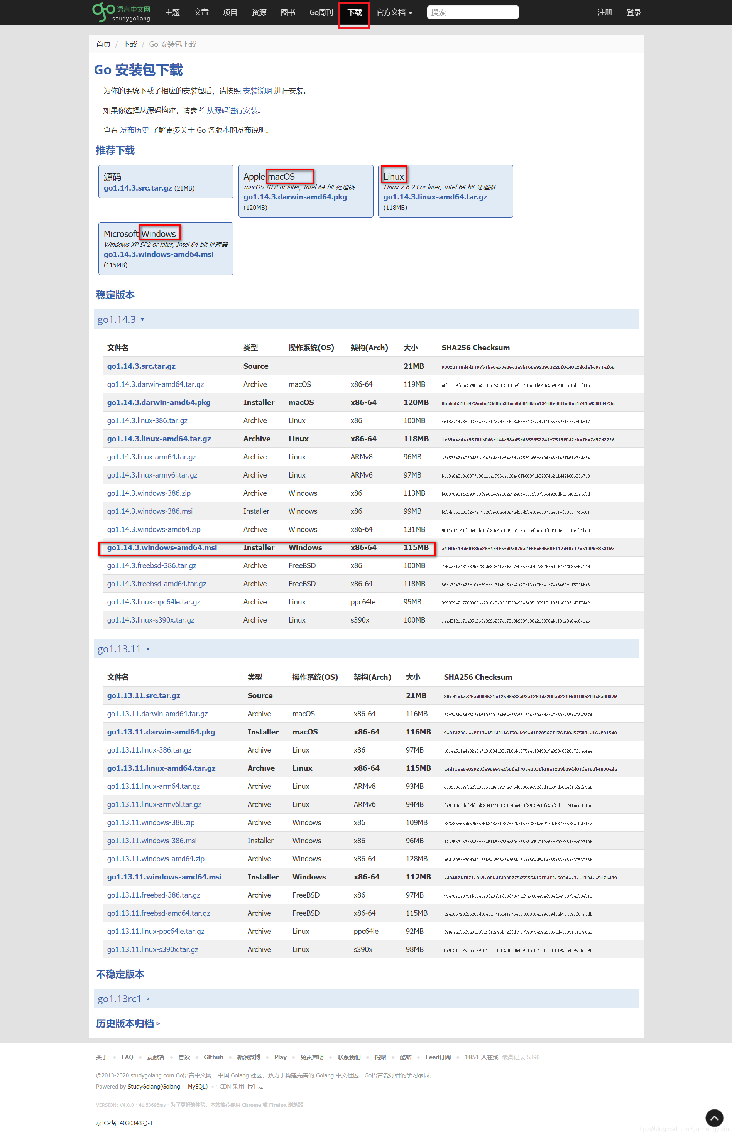The height and width of the screenshot is (1136, 732).
Task: Open the 资源 nav item
Action: 259,12
